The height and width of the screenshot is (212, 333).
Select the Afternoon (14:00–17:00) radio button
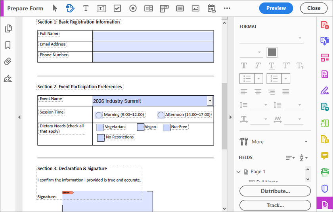point(161,115)
